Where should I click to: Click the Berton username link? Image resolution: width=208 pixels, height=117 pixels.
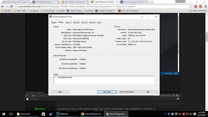(40, 109)
